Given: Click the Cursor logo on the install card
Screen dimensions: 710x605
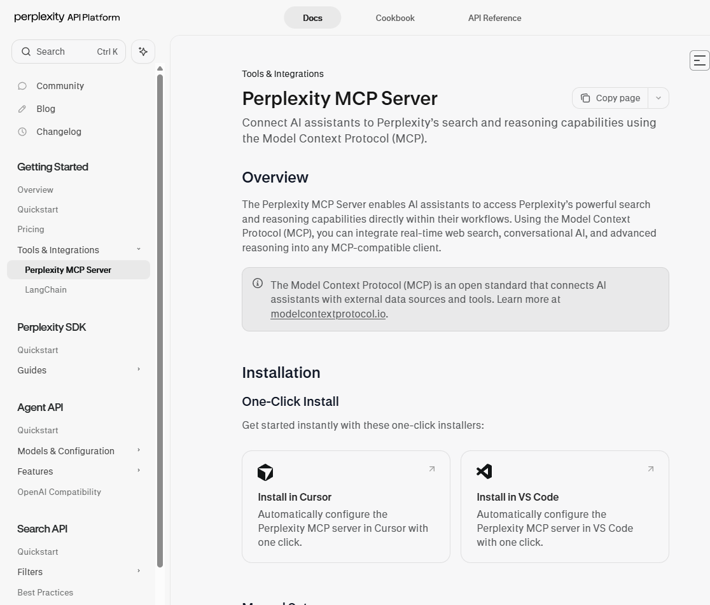Looking at the screenshot, I should point(265,472).
